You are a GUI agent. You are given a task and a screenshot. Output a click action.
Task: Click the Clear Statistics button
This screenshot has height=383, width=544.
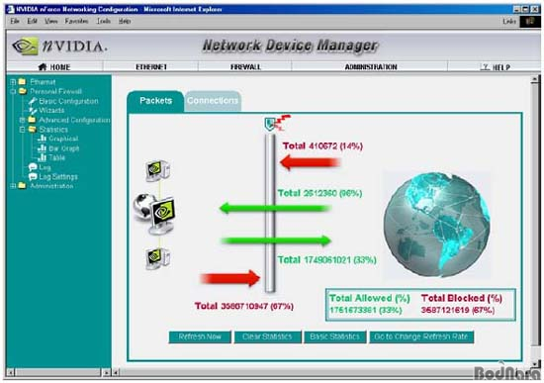coord(267,336)
